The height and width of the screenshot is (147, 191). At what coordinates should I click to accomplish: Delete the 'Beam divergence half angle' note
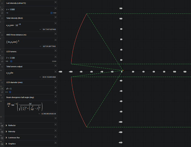(x=55, y=96)
